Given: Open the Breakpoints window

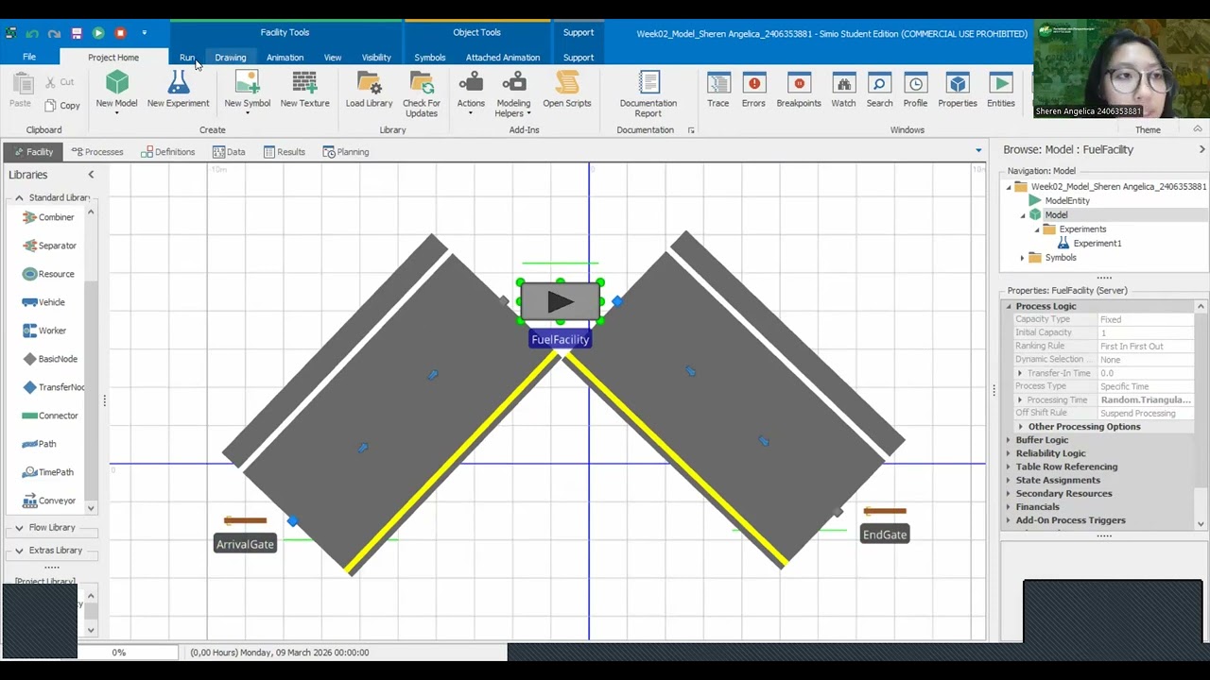Looking at the screenshot, I should pos(799,92).
